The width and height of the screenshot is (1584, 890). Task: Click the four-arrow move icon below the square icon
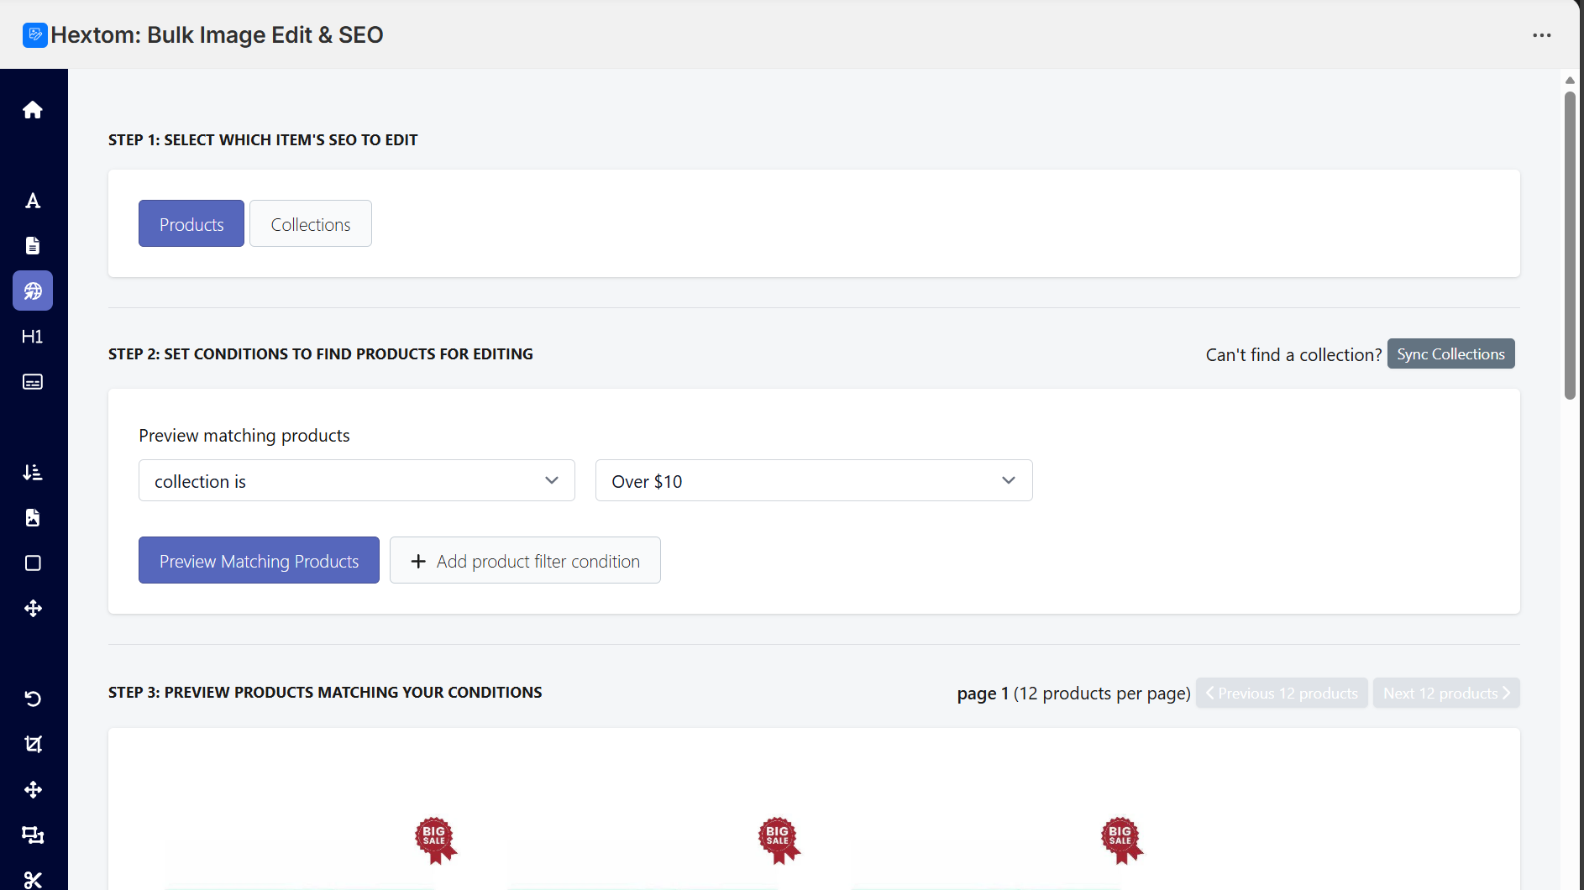pyautogui.click(x=33, y=609)
